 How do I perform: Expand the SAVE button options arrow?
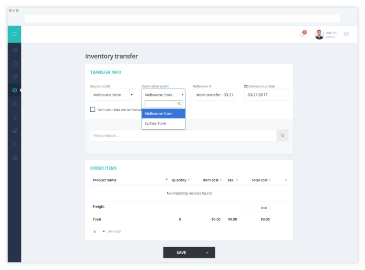pyautogui.click(x=207, y=252)
